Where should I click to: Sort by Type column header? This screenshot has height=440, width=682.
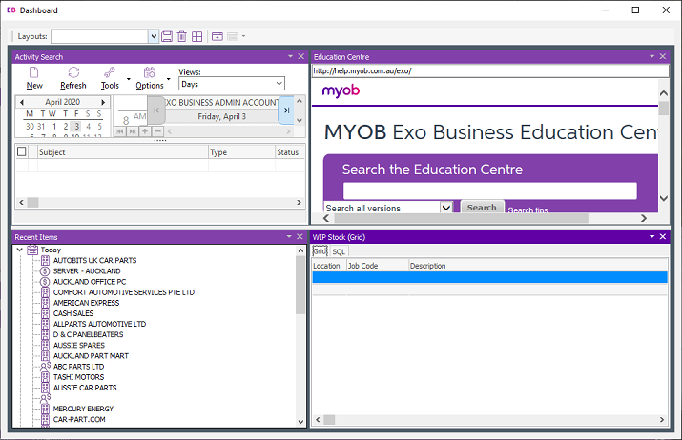point(241,152)
